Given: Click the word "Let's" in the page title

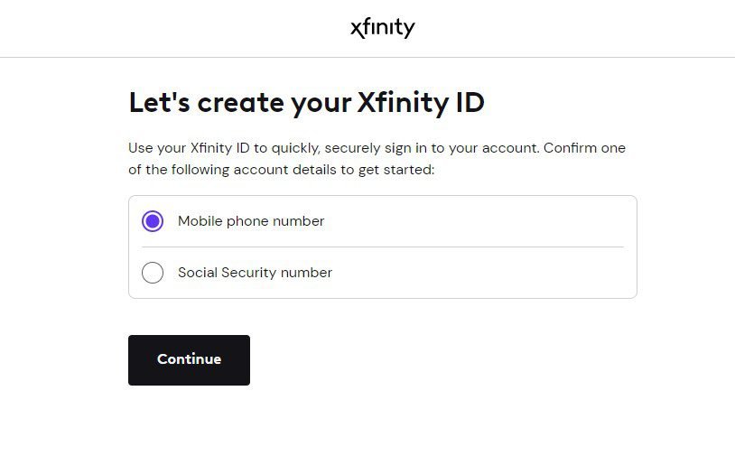Looking at the screenshot, I should pyautogui.click(x=159, y=103).
